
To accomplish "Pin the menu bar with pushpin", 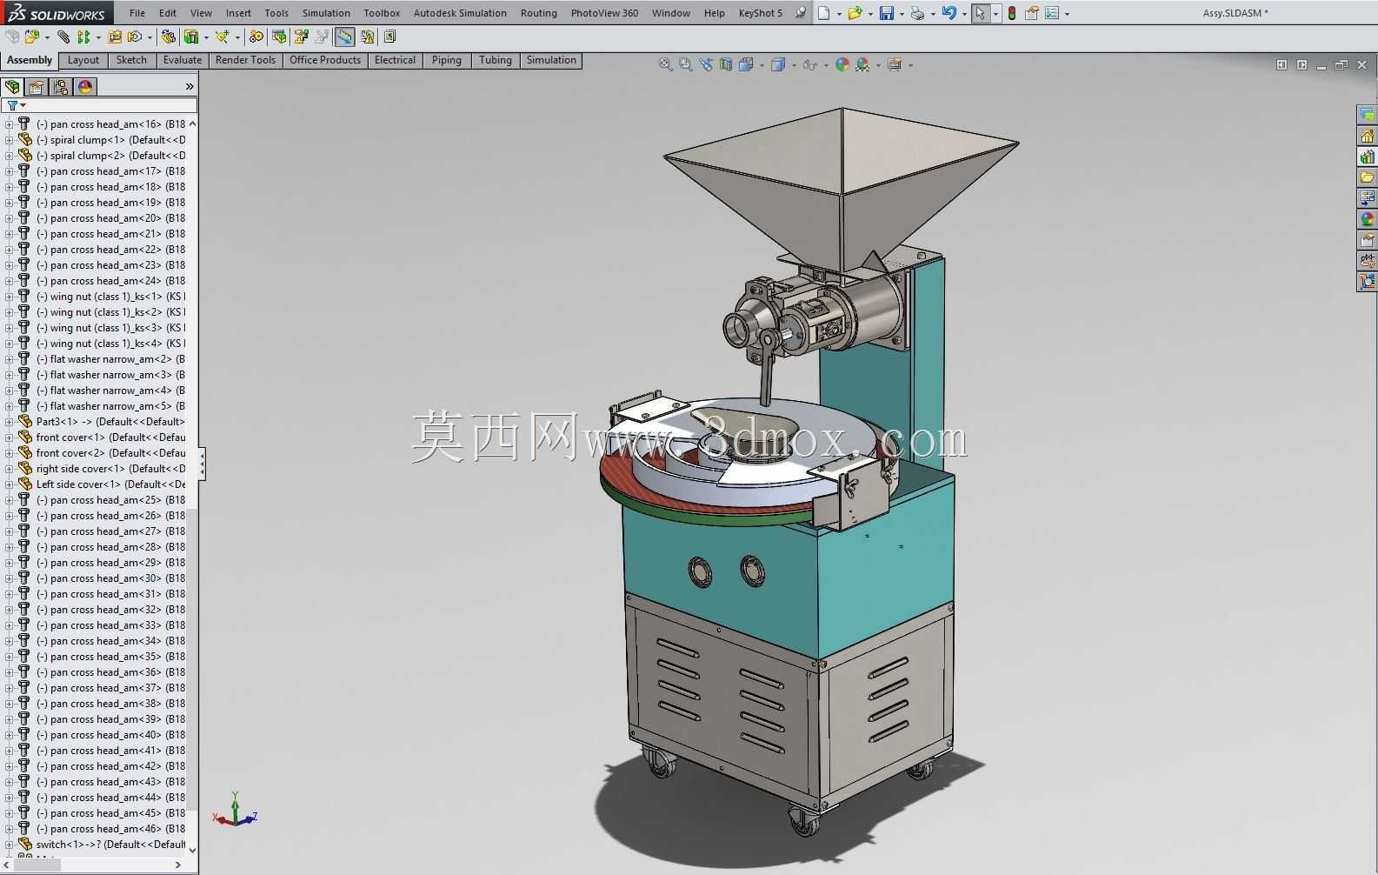I will (x=801, y=13).
